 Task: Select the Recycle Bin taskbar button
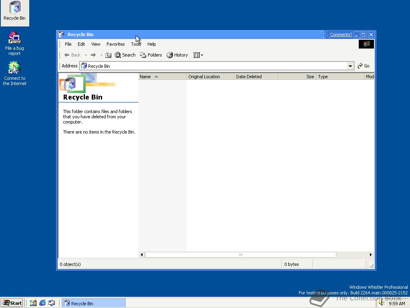click(94, 303)
